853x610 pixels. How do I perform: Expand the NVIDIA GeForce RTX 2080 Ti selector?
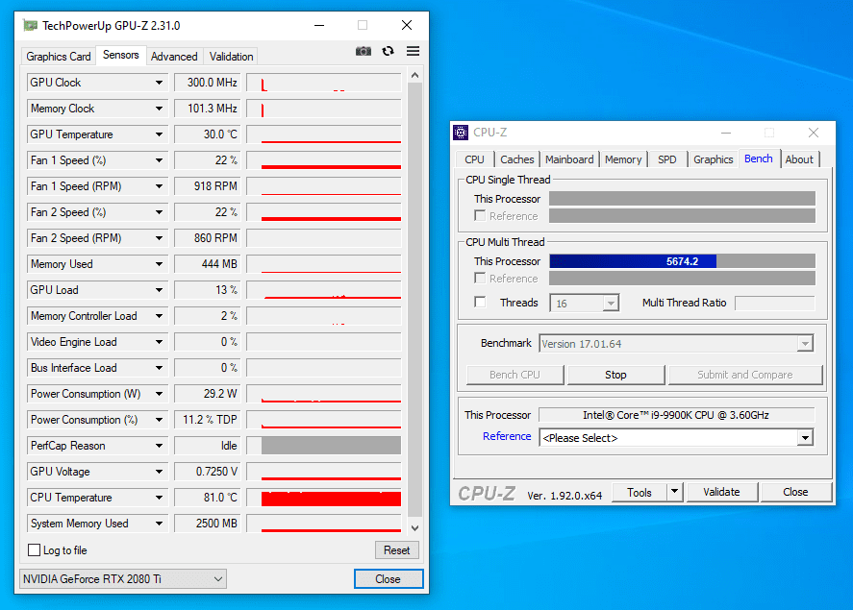123,579
